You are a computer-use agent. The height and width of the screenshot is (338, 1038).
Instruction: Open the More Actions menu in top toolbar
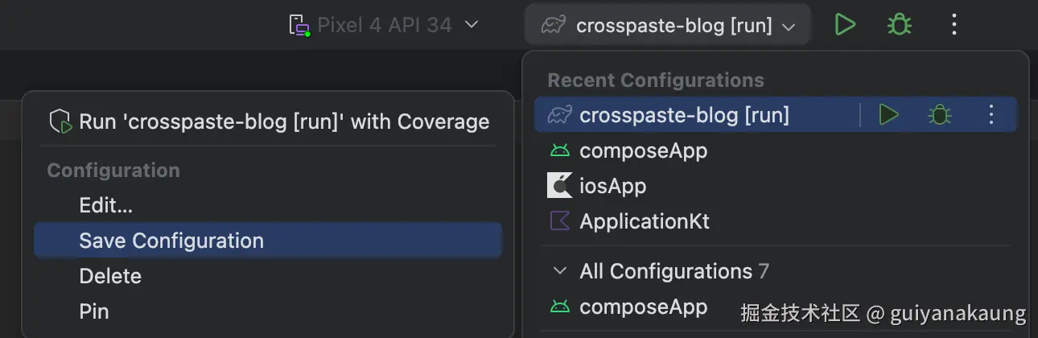point(954,25)
